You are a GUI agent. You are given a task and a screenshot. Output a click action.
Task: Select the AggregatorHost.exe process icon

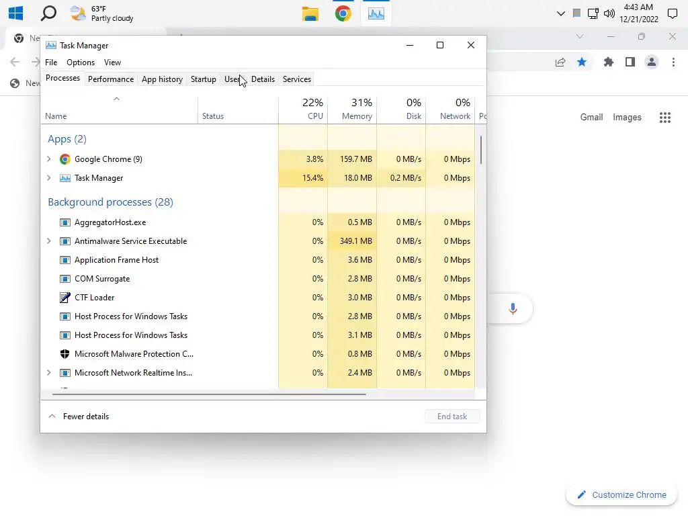[65, 222]
